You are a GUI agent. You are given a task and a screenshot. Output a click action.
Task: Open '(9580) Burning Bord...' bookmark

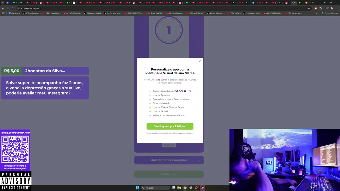tap(293, 13)
